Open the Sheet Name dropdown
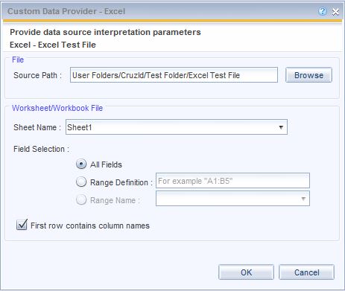The width and height of the screenshot is (345, 291). [177, 127]
